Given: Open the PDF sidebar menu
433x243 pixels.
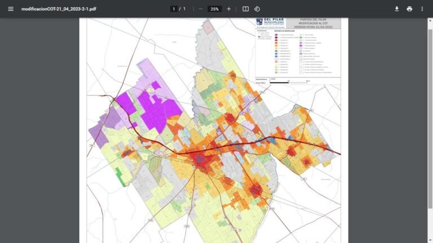Looking at the screenshot, I should (x=10, y=9).
